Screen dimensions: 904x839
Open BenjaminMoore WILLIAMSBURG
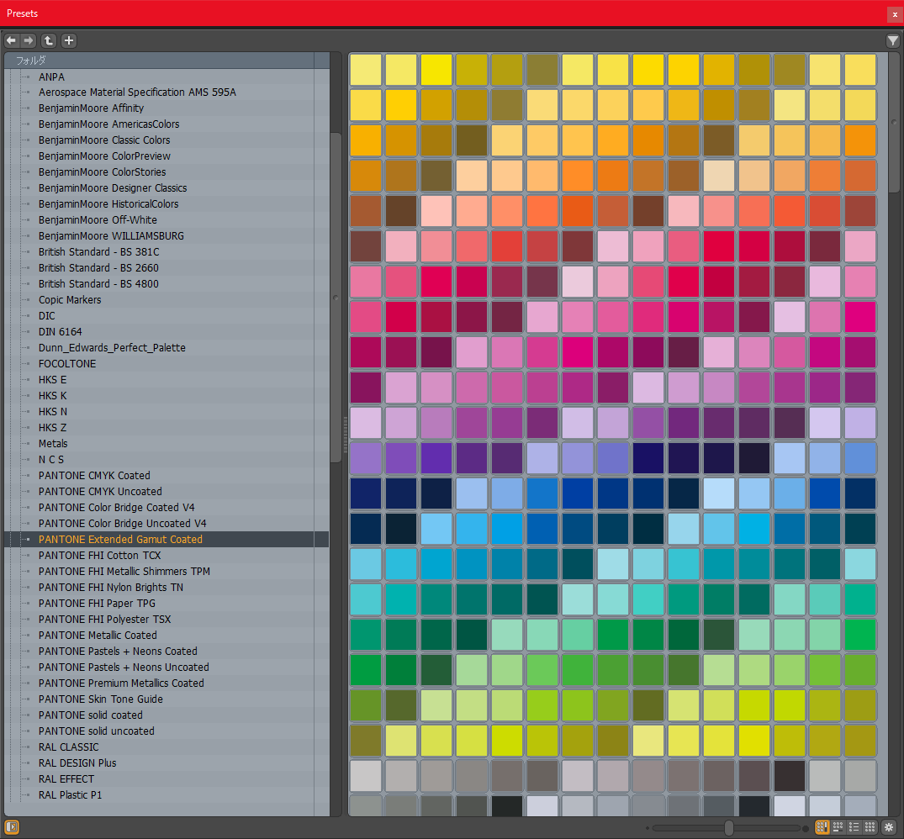click(x=111, y=235)
